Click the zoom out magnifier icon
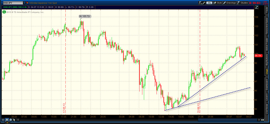The width and height of the screenshot is (270, 124). point(11,120)
